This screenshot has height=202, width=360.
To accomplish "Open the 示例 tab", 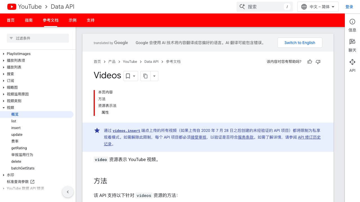I will pyautogui.click(x=73, y=20).
